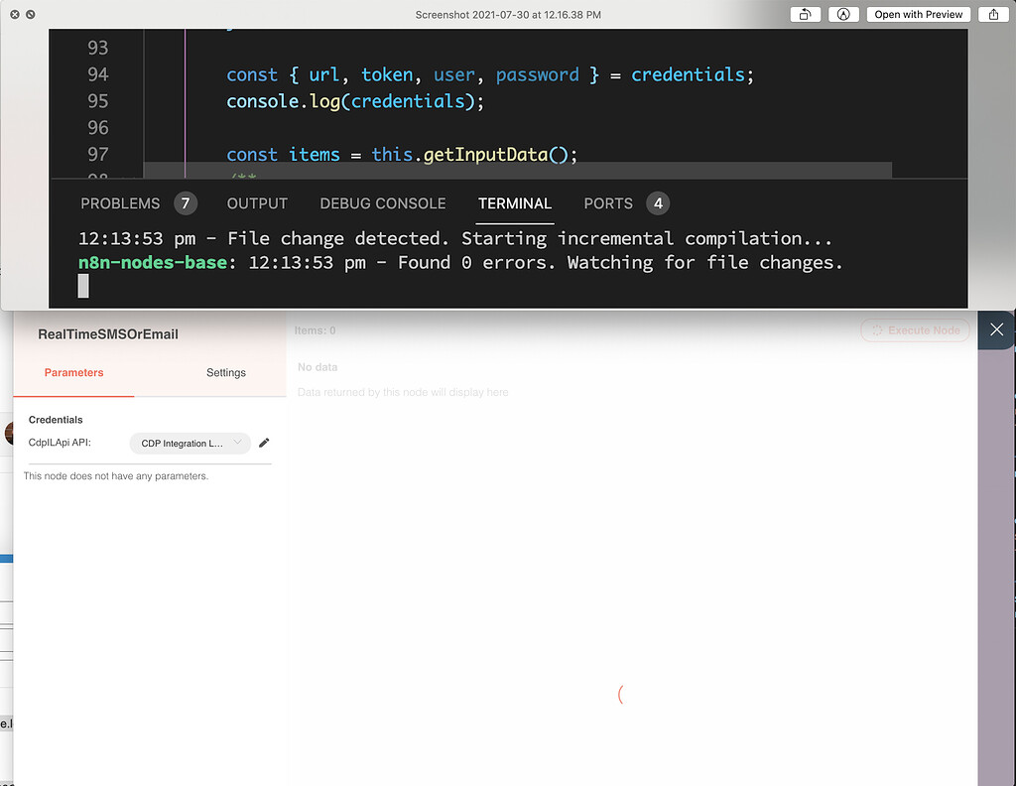Viewport: 1016px width, 786px height.
Task: Switch to the OUTPUT tab
Action: click(257, 202)
